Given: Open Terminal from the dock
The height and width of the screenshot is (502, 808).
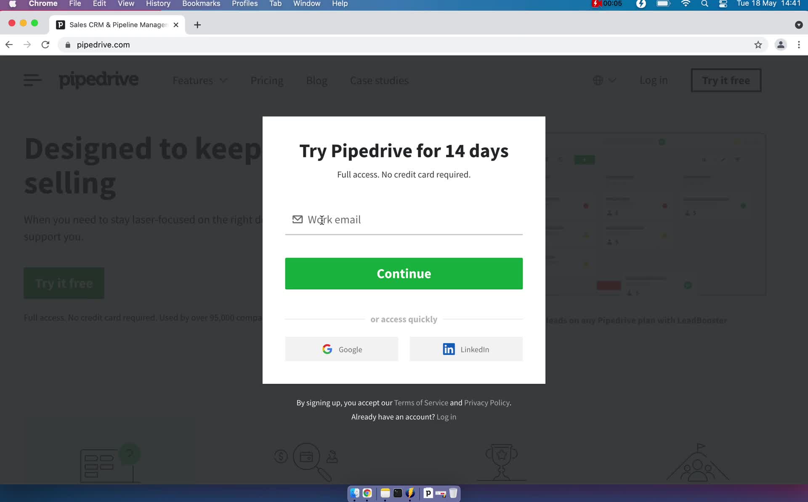Looking at the screenshot, I should point(398,493).
